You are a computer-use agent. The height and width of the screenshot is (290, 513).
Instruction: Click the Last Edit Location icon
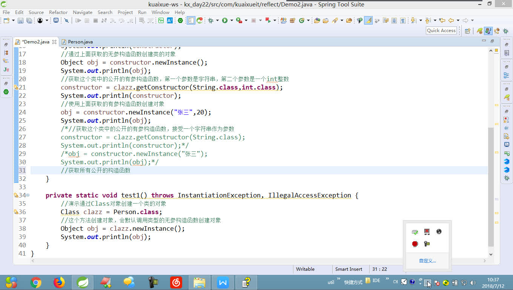pos(442,20)
